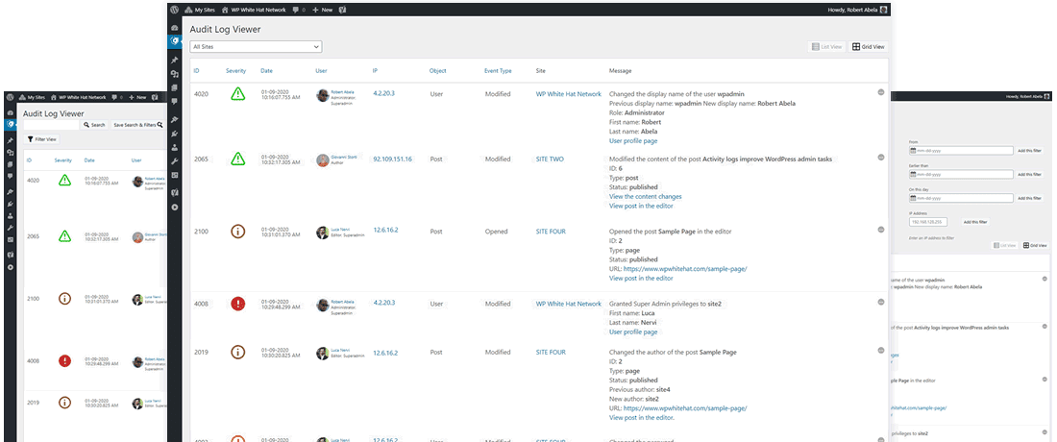Click the WordPress logo in the admin bar
Image resolution: width=1057 pixels, height=442 pixels.
pyautogui.click(x=175, y=10)
